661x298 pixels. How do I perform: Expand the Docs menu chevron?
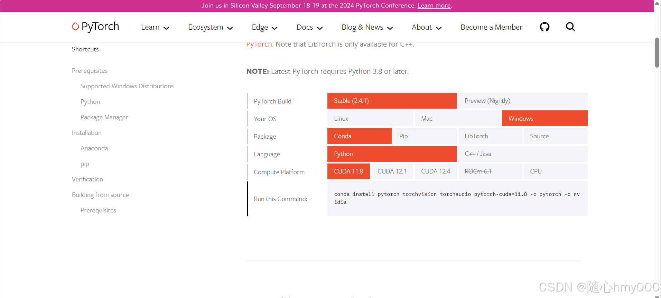pyautogui.click(x=320, y=28)
